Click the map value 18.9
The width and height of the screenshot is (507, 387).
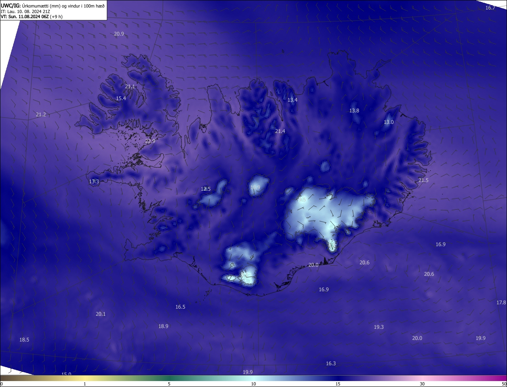pyautogui.click(x=163, y=326)
